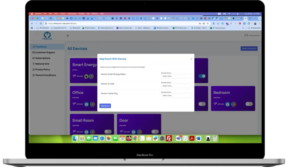Click the plug icon on Smart Energy card
Viewport: 288px width, 168px height.
(x=86, y=76)
